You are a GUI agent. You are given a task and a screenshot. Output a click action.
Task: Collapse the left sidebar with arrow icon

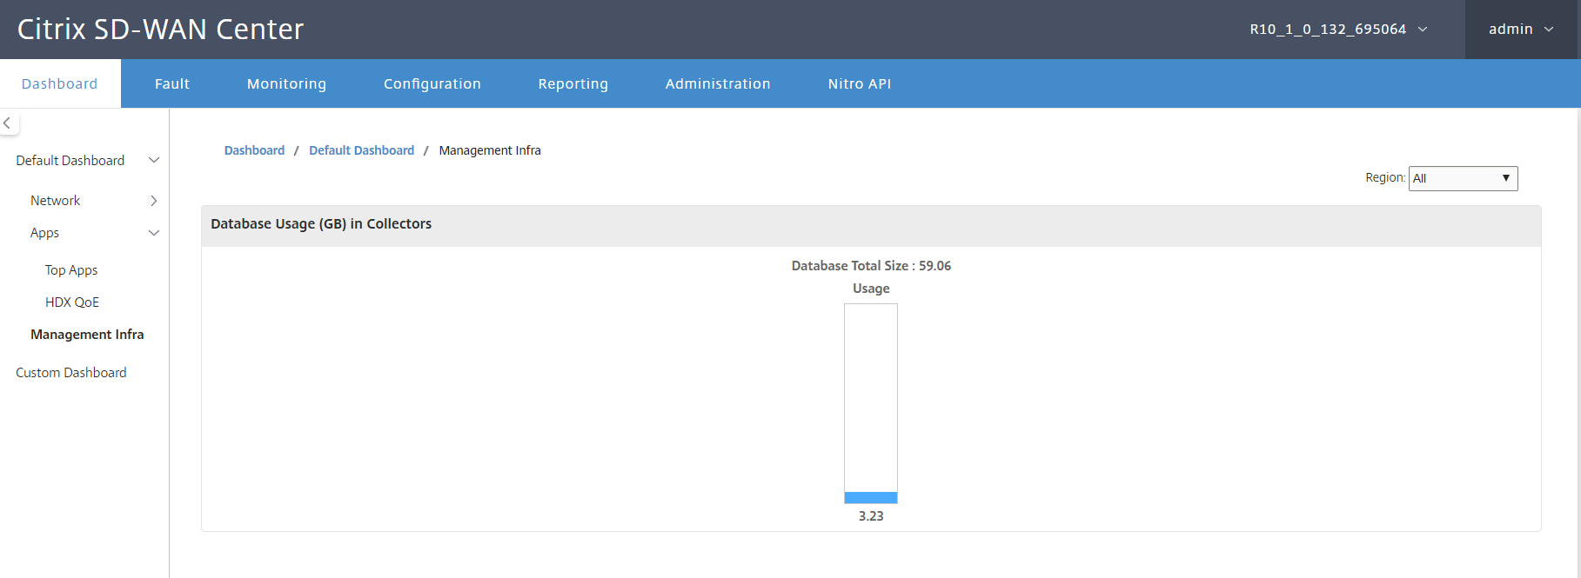click(x=7, y=123)
